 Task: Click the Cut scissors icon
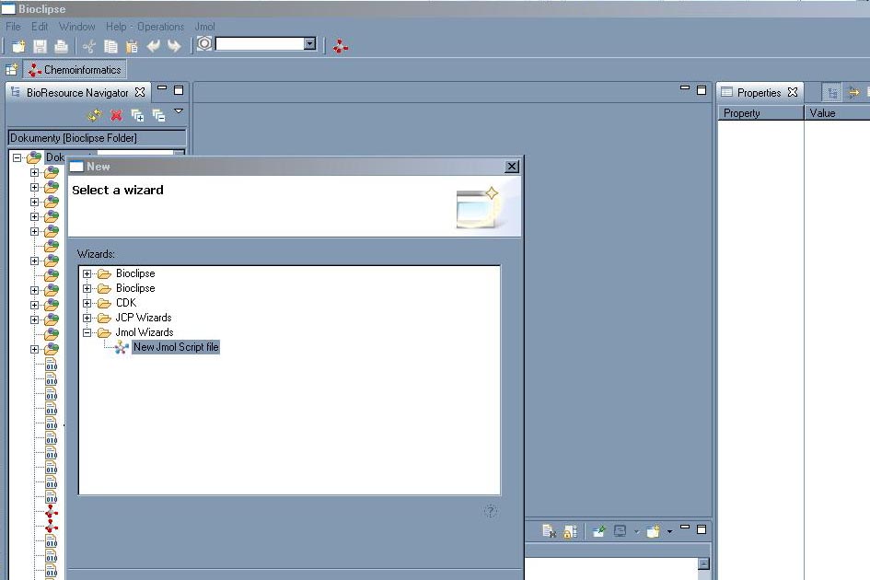click(88, 47)
